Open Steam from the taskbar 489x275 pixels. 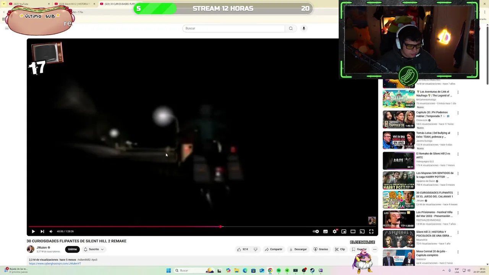[x=312, y=270]
